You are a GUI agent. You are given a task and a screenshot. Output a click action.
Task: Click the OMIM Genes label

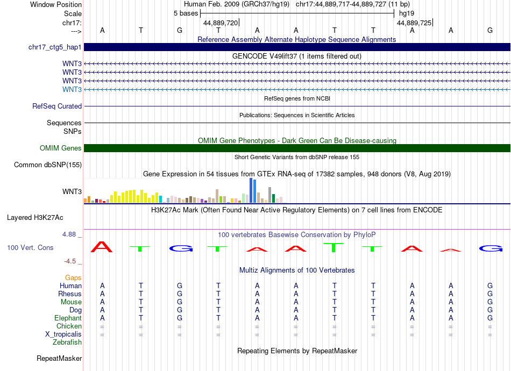click(x=61, y=148)
